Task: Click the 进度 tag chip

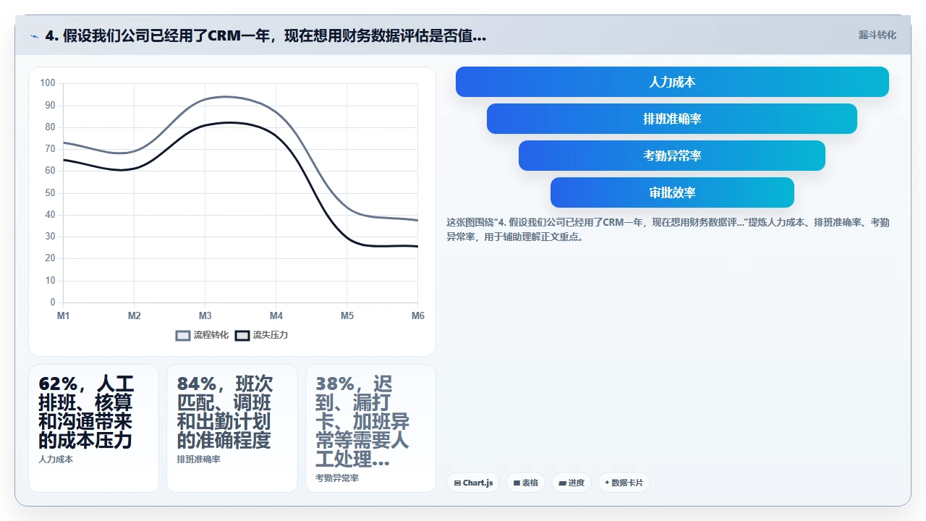Action: click(572, 483)
